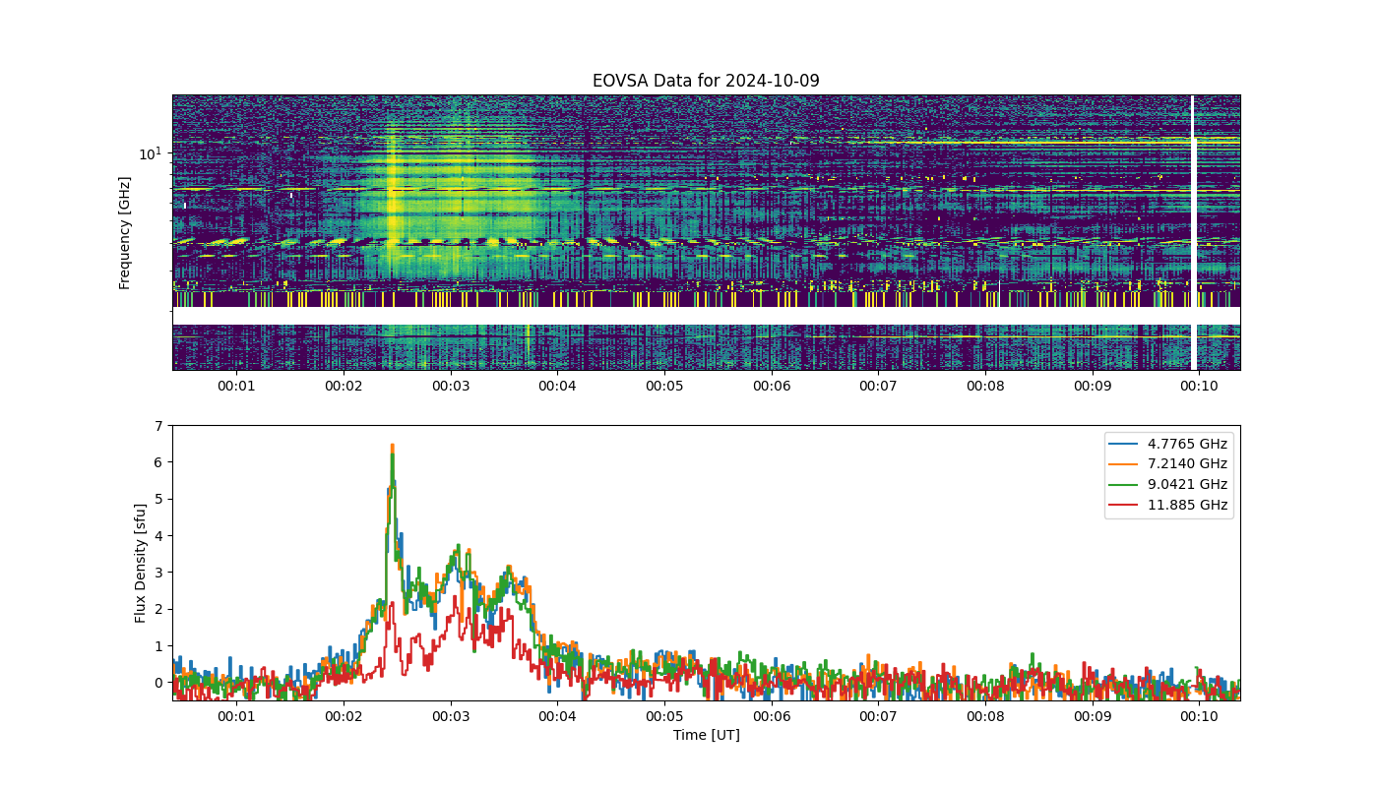This screenshot has height=787, width=1378.
Task: Click '00:04' under the spectrogram
Action: coord(557,386)
